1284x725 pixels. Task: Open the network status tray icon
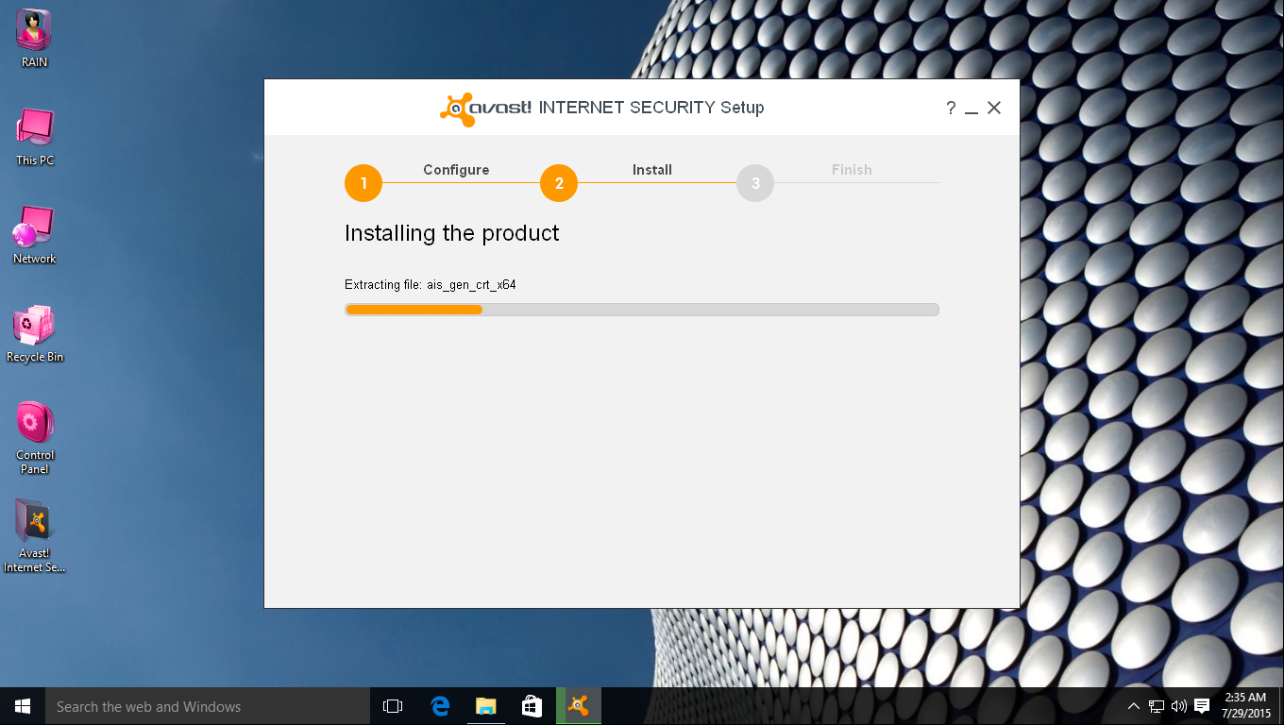pyautogui.click(x=1157, y=706)
